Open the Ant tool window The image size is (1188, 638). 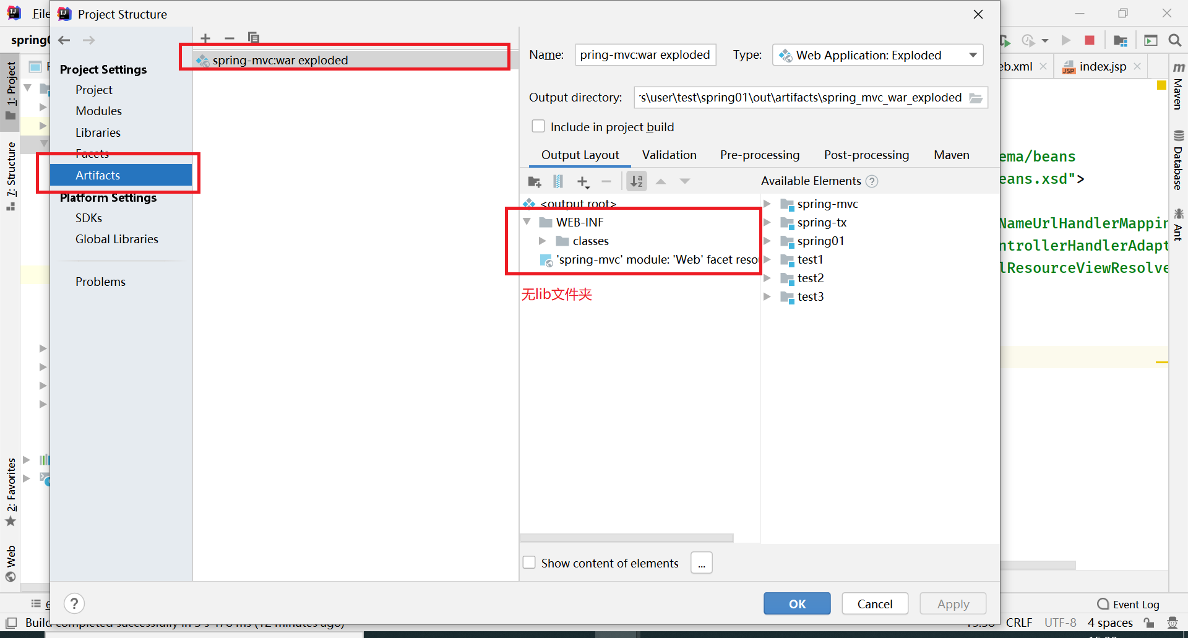(1178, 225)
